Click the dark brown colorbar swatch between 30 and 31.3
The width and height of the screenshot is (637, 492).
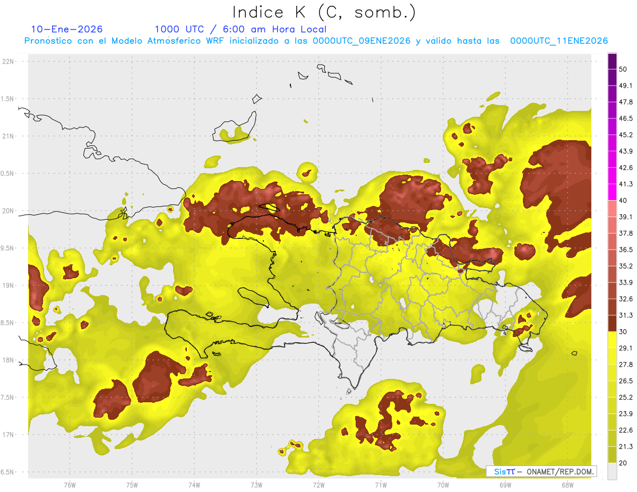(x=612, y=323)
